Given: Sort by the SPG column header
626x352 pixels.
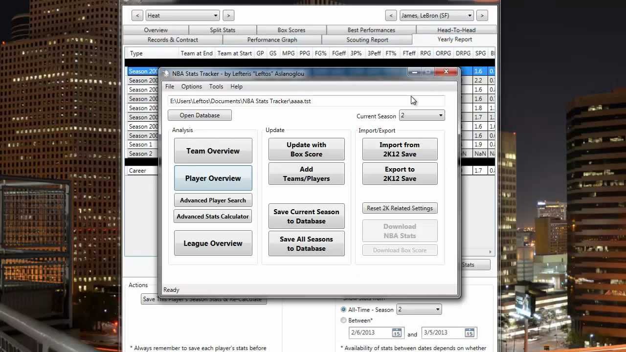Looking at the screenshot, I should [x=481, y=53].
